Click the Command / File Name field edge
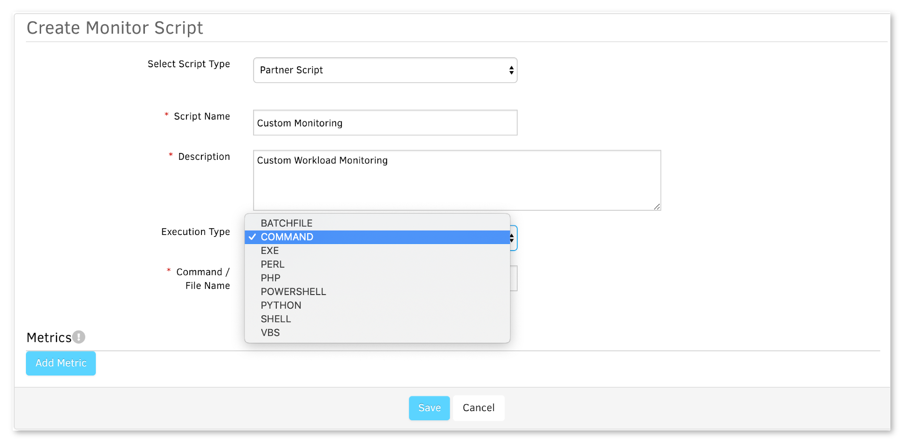Viewport: 903px width, 444px height. 514,278
